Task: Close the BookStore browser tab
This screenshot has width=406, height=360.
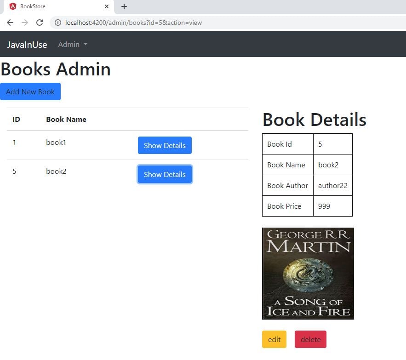Action: coord(106,6)
